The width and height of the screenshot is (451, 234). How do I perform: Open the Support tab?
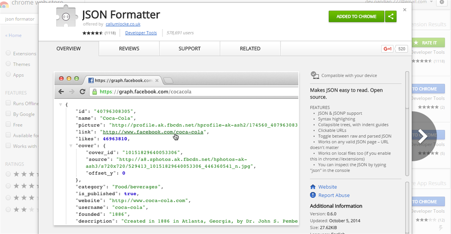(x=189, y=48)
